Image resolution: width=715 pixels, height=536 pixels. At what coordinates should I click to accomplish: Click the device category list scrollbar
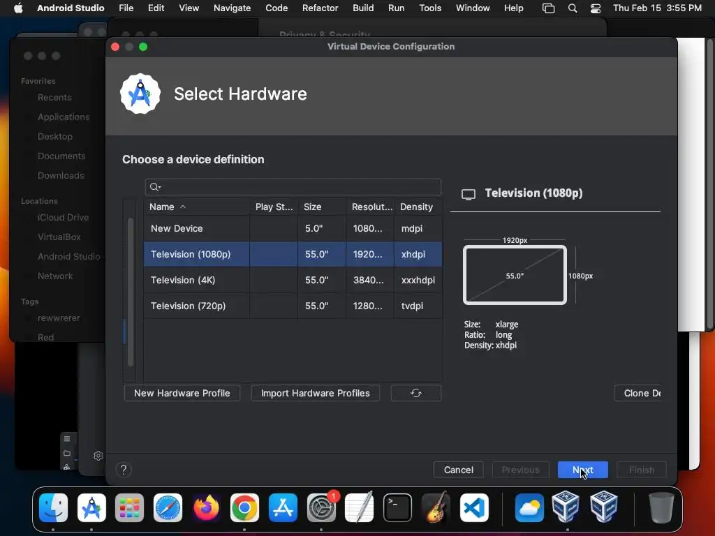(131, 292)
